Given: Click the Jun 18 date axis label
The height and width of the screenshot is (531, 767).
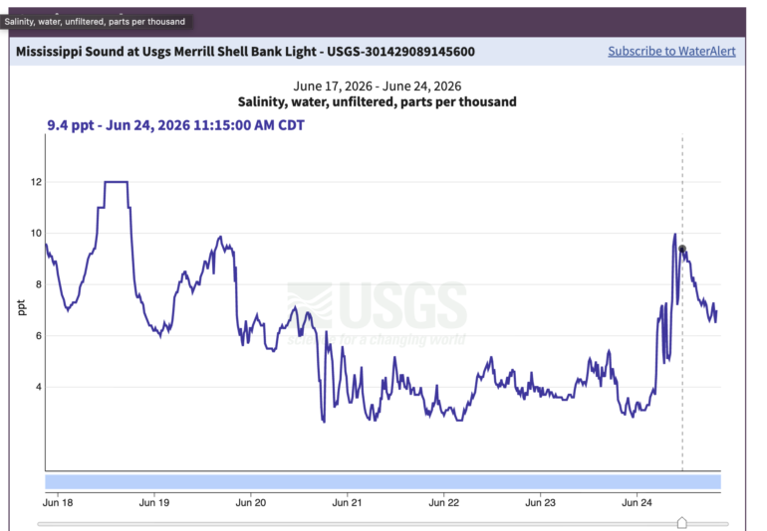Looking at the screenshot, I should (58, 503).
